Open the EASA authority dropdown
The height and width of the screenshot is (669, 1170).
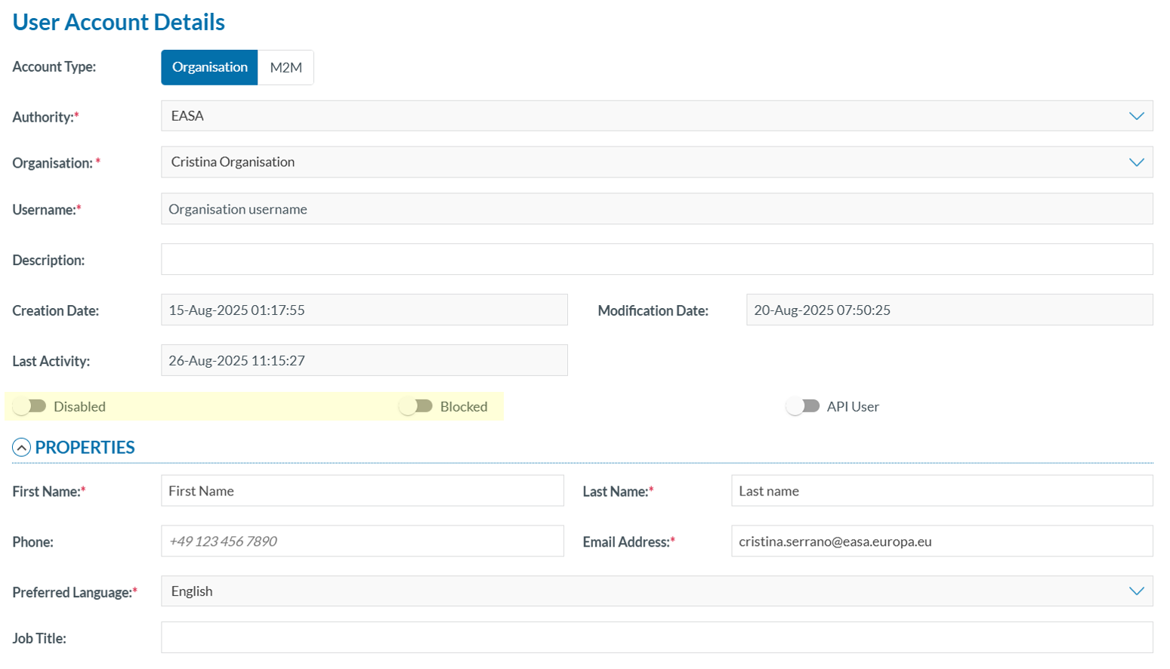pyautogui.click(x=642, y=116)
